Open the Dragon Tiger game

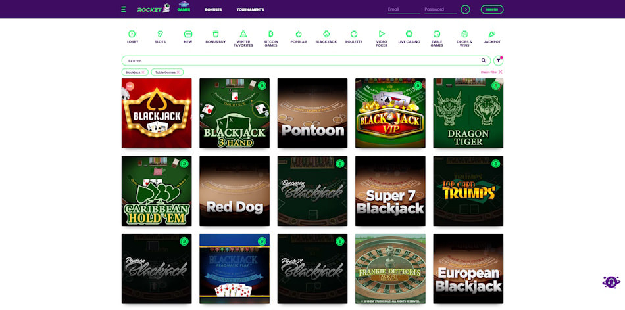point(468,113)
